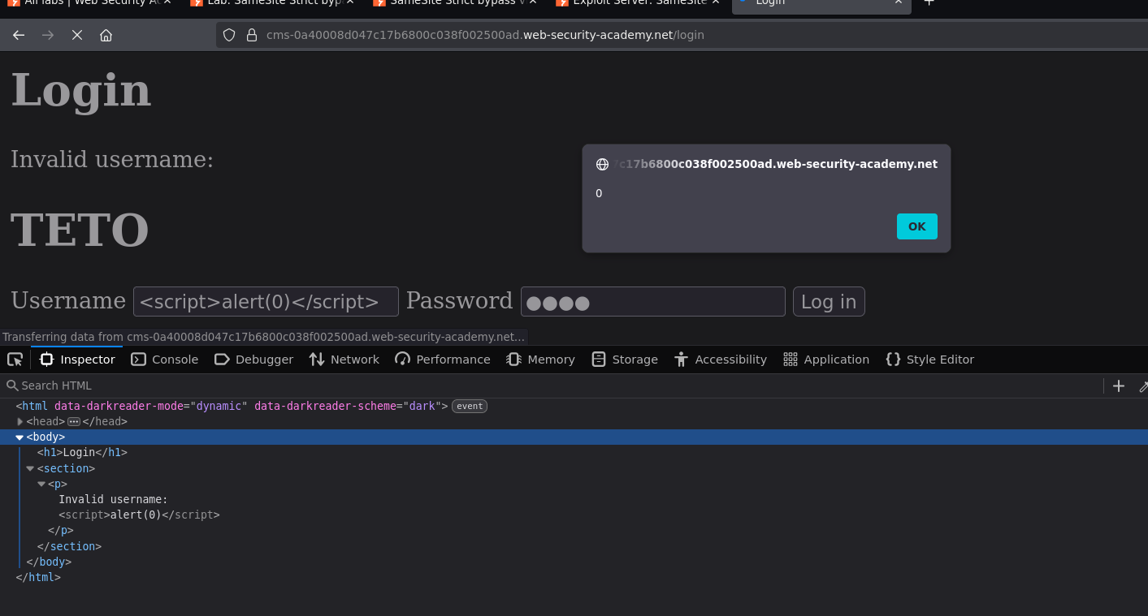1148x616 pixels.
Task: Open a new browser tab
Action: point(929,2)
